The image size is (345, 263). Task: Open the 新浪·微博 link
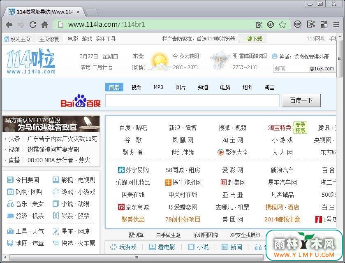click(183, 128)
